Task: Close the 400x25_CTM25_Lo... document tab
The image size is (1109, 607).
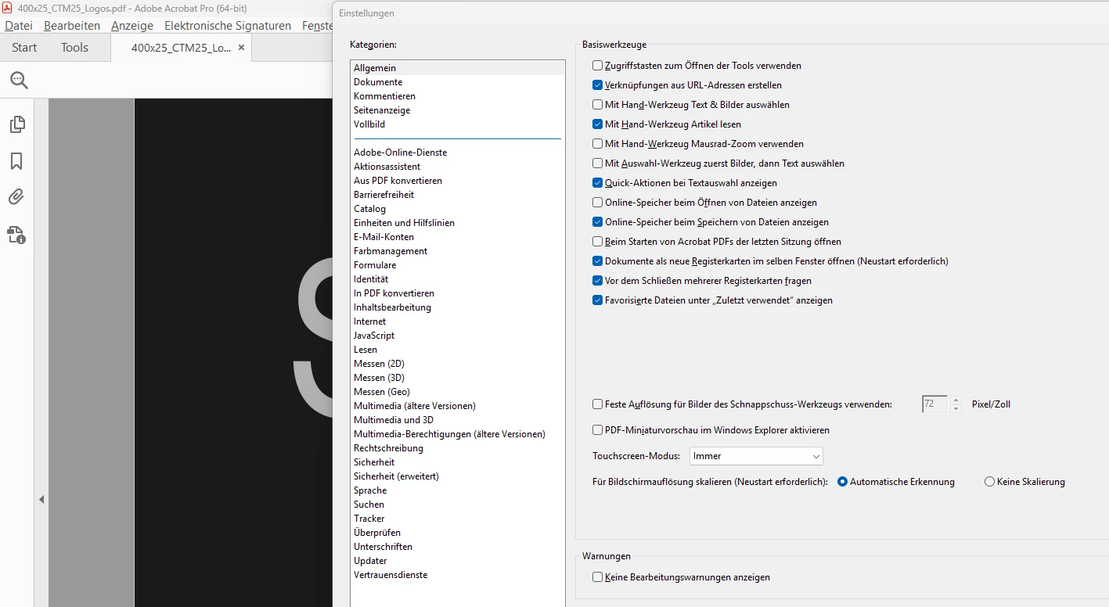Action: [x=241, y=48]
